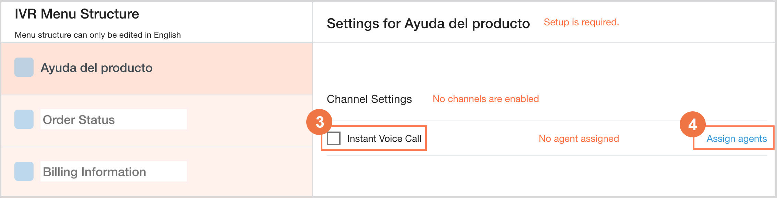Click the blue square beside Order Status
This screenshot has width=777, height=198.
pyautogui.click(x=24, y=119)
